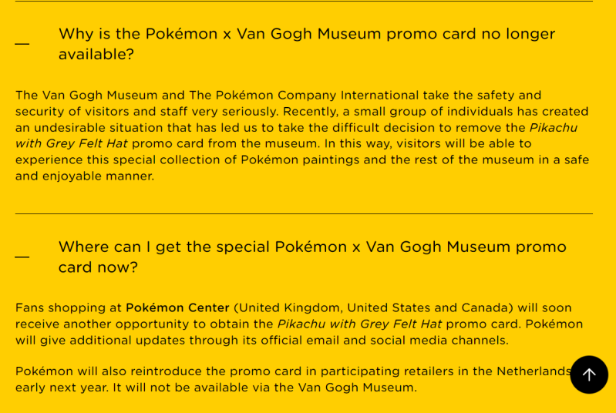Click the paragraph starting 'Fans shopping at'
This screenshot has height=413, width=616.
(x=299, y=324)
